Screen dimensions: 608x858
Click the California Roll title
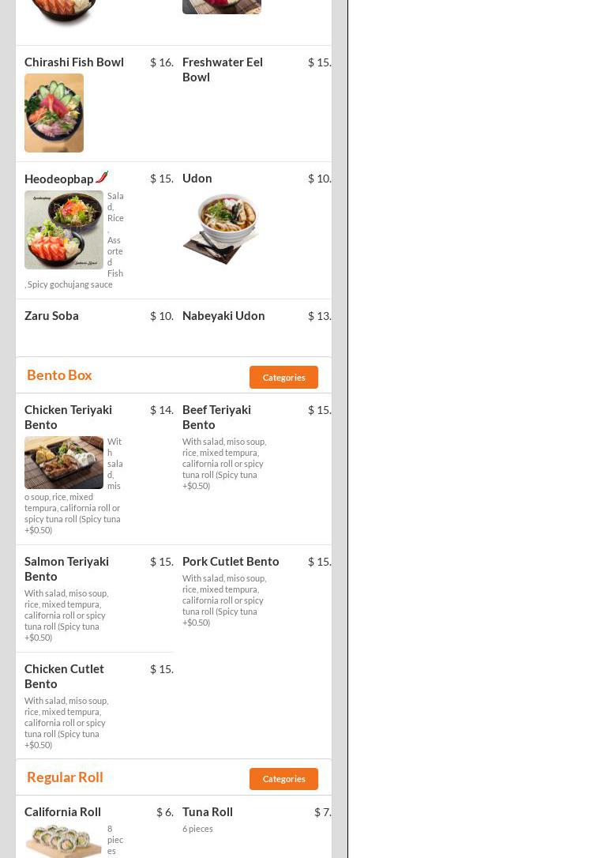63,812
